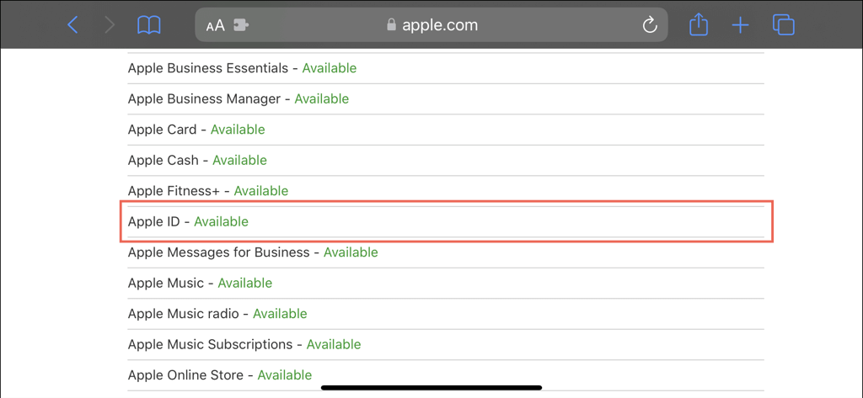This screenshot has height=398, width=863.
Task: Open the Share sheet
Action: point(699,25)
